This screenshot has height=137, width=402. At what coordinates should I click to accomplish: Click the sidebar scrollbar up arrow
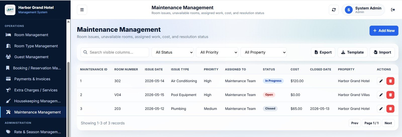click(68, 22)
